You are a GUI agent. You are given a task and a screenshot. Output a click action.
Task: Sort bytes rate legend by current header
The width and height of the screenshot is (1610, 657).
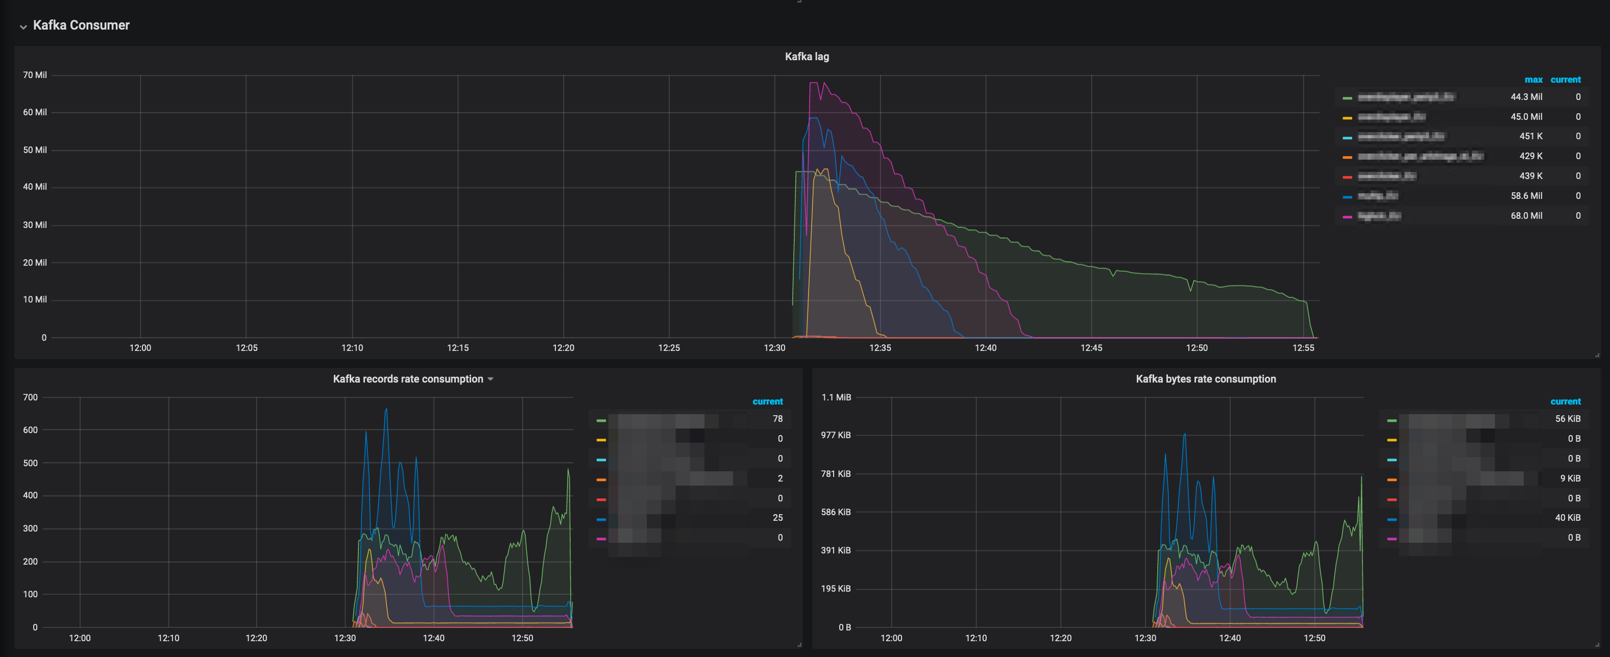tap(1565, 401)
